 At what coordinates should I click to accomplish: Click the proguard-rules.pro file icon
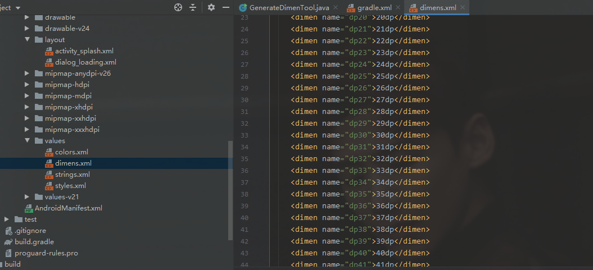coord(8,253)
